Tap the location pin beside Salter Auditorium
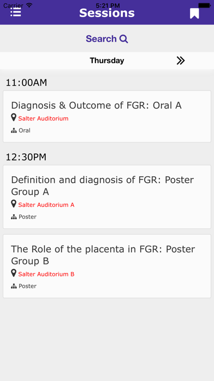The height and width of the screenshot is (381, 214). click(14, 118)
